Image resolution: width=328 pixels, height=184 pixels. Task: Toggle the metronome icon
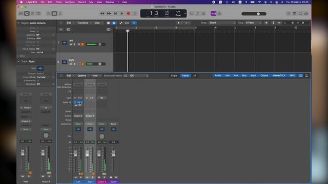coord(219,14)
